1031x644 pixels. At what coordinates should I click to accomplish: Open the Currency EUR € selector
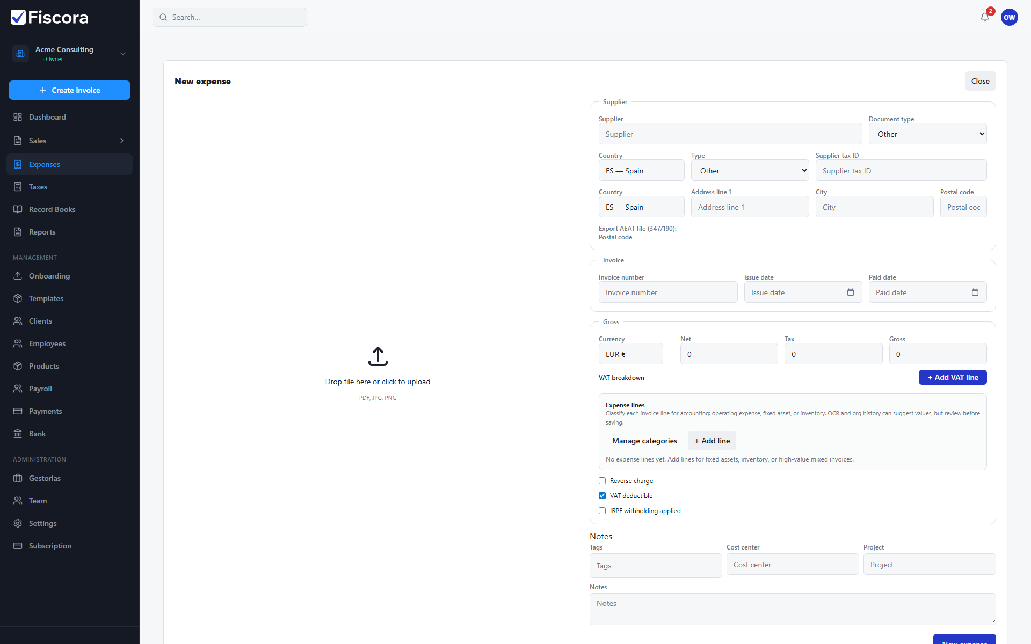[x=630, y=354]
